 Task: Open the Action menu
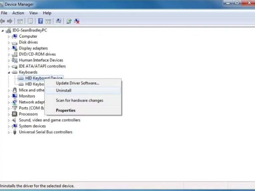pos(18,13)
